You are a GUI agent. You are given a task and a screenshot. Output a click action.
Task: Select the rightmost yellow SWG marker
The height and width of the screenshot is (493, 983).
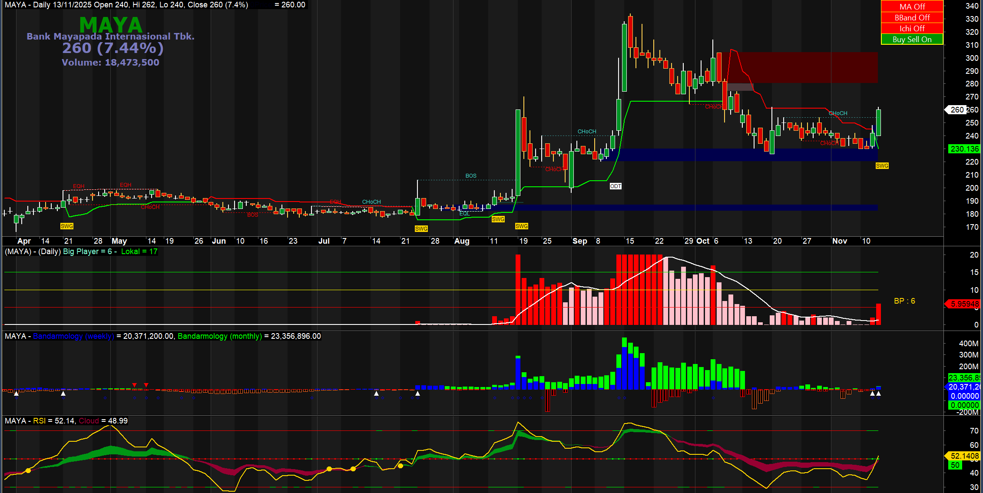click(882, 166)
